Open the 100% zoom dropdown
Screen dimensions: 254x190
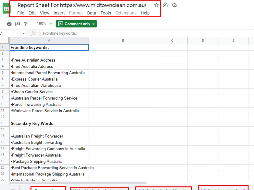click(44, 24)
